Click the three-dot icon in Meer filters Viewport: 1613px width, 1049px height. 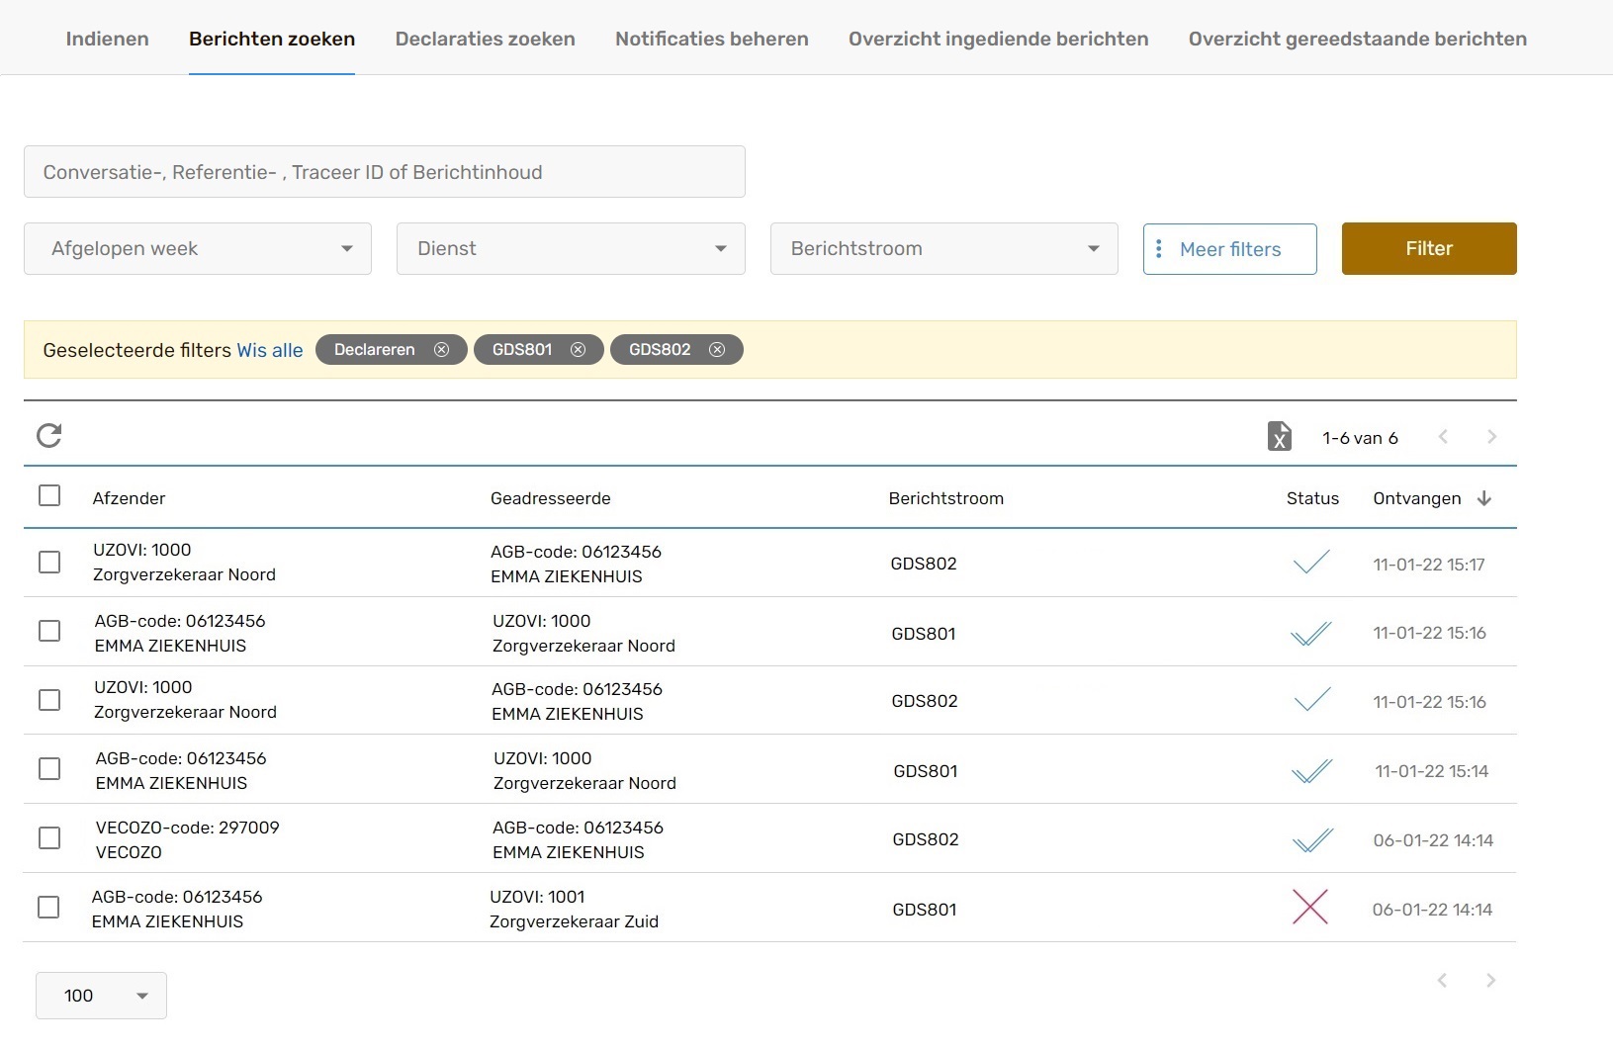(1159, 249)
